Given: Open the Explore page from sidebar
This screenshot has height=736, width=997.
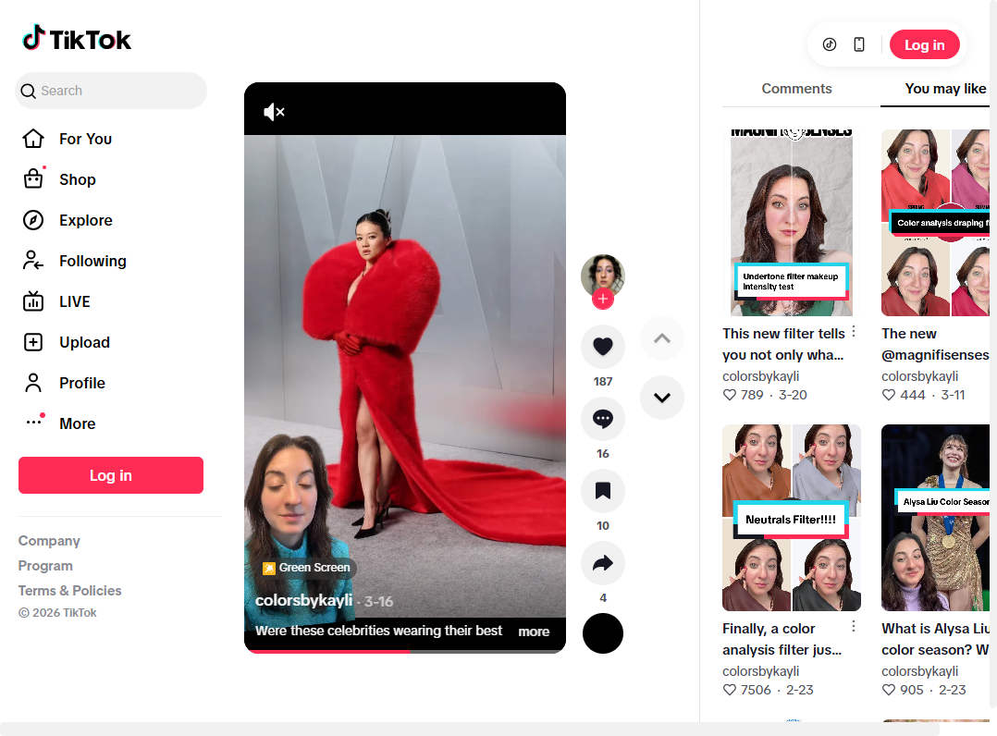Looking at the screenshot, I should (x=85, y=220).
